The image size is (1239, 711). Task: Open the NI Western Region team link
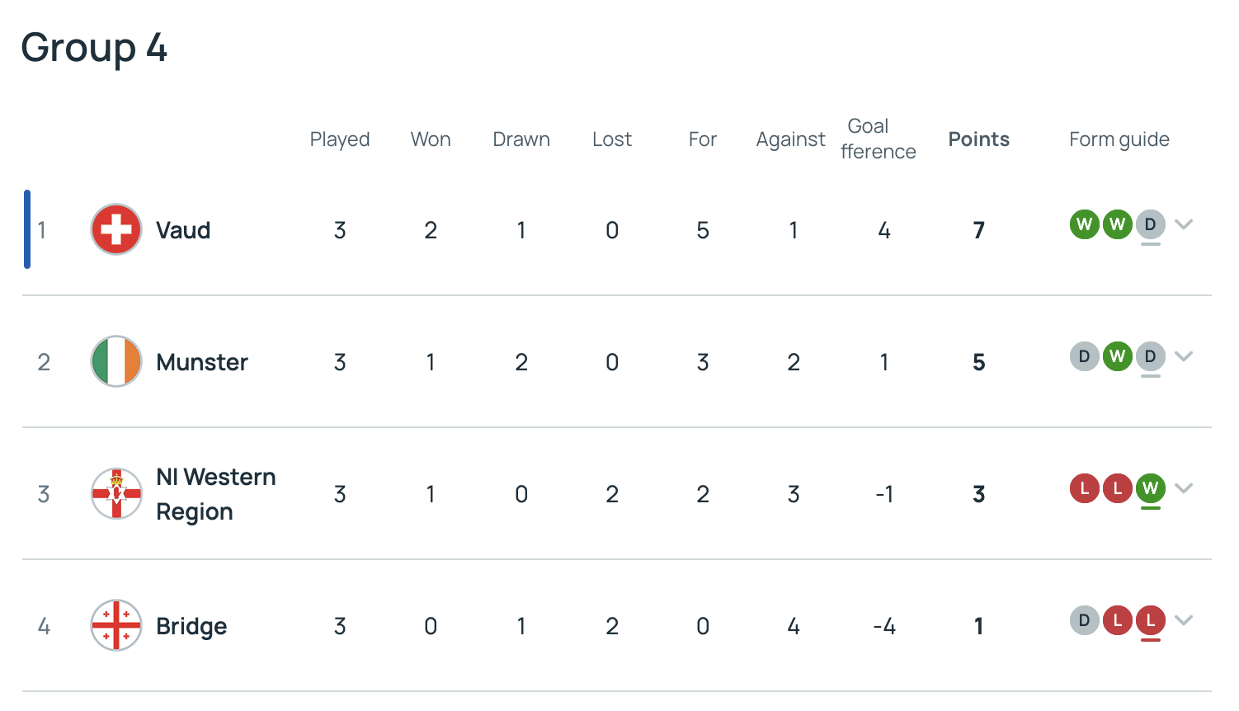[216, 494]
